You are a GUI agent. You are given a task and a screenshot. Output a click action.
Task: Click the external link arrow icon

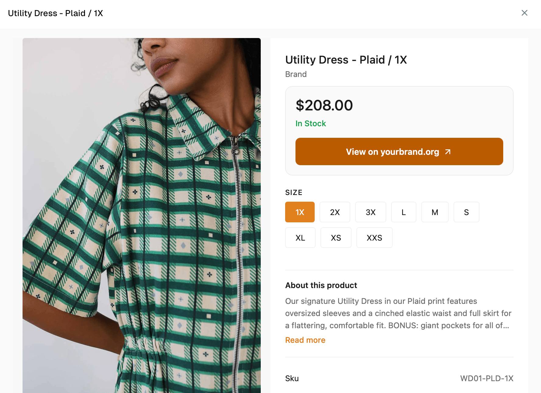click(448, 152)
